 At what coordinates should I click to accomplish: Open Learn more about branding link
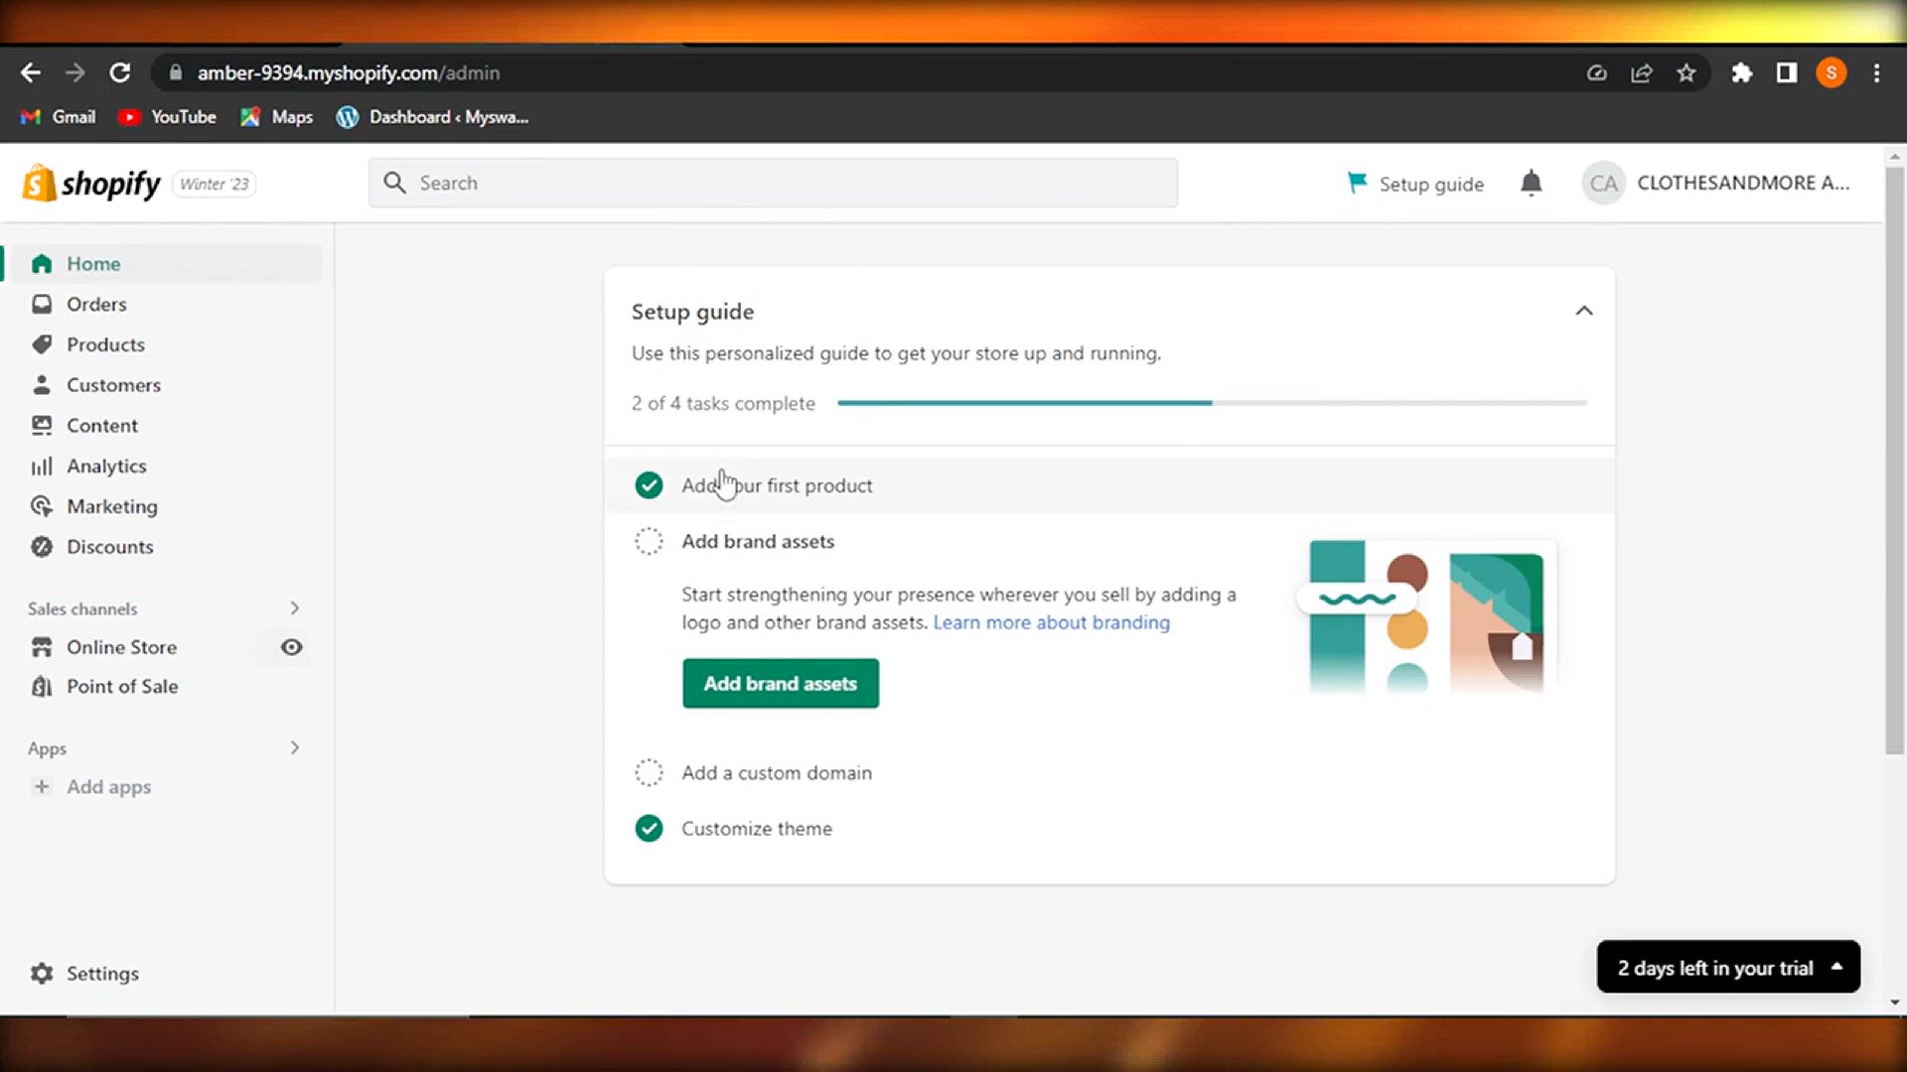tap(1052, 622)
